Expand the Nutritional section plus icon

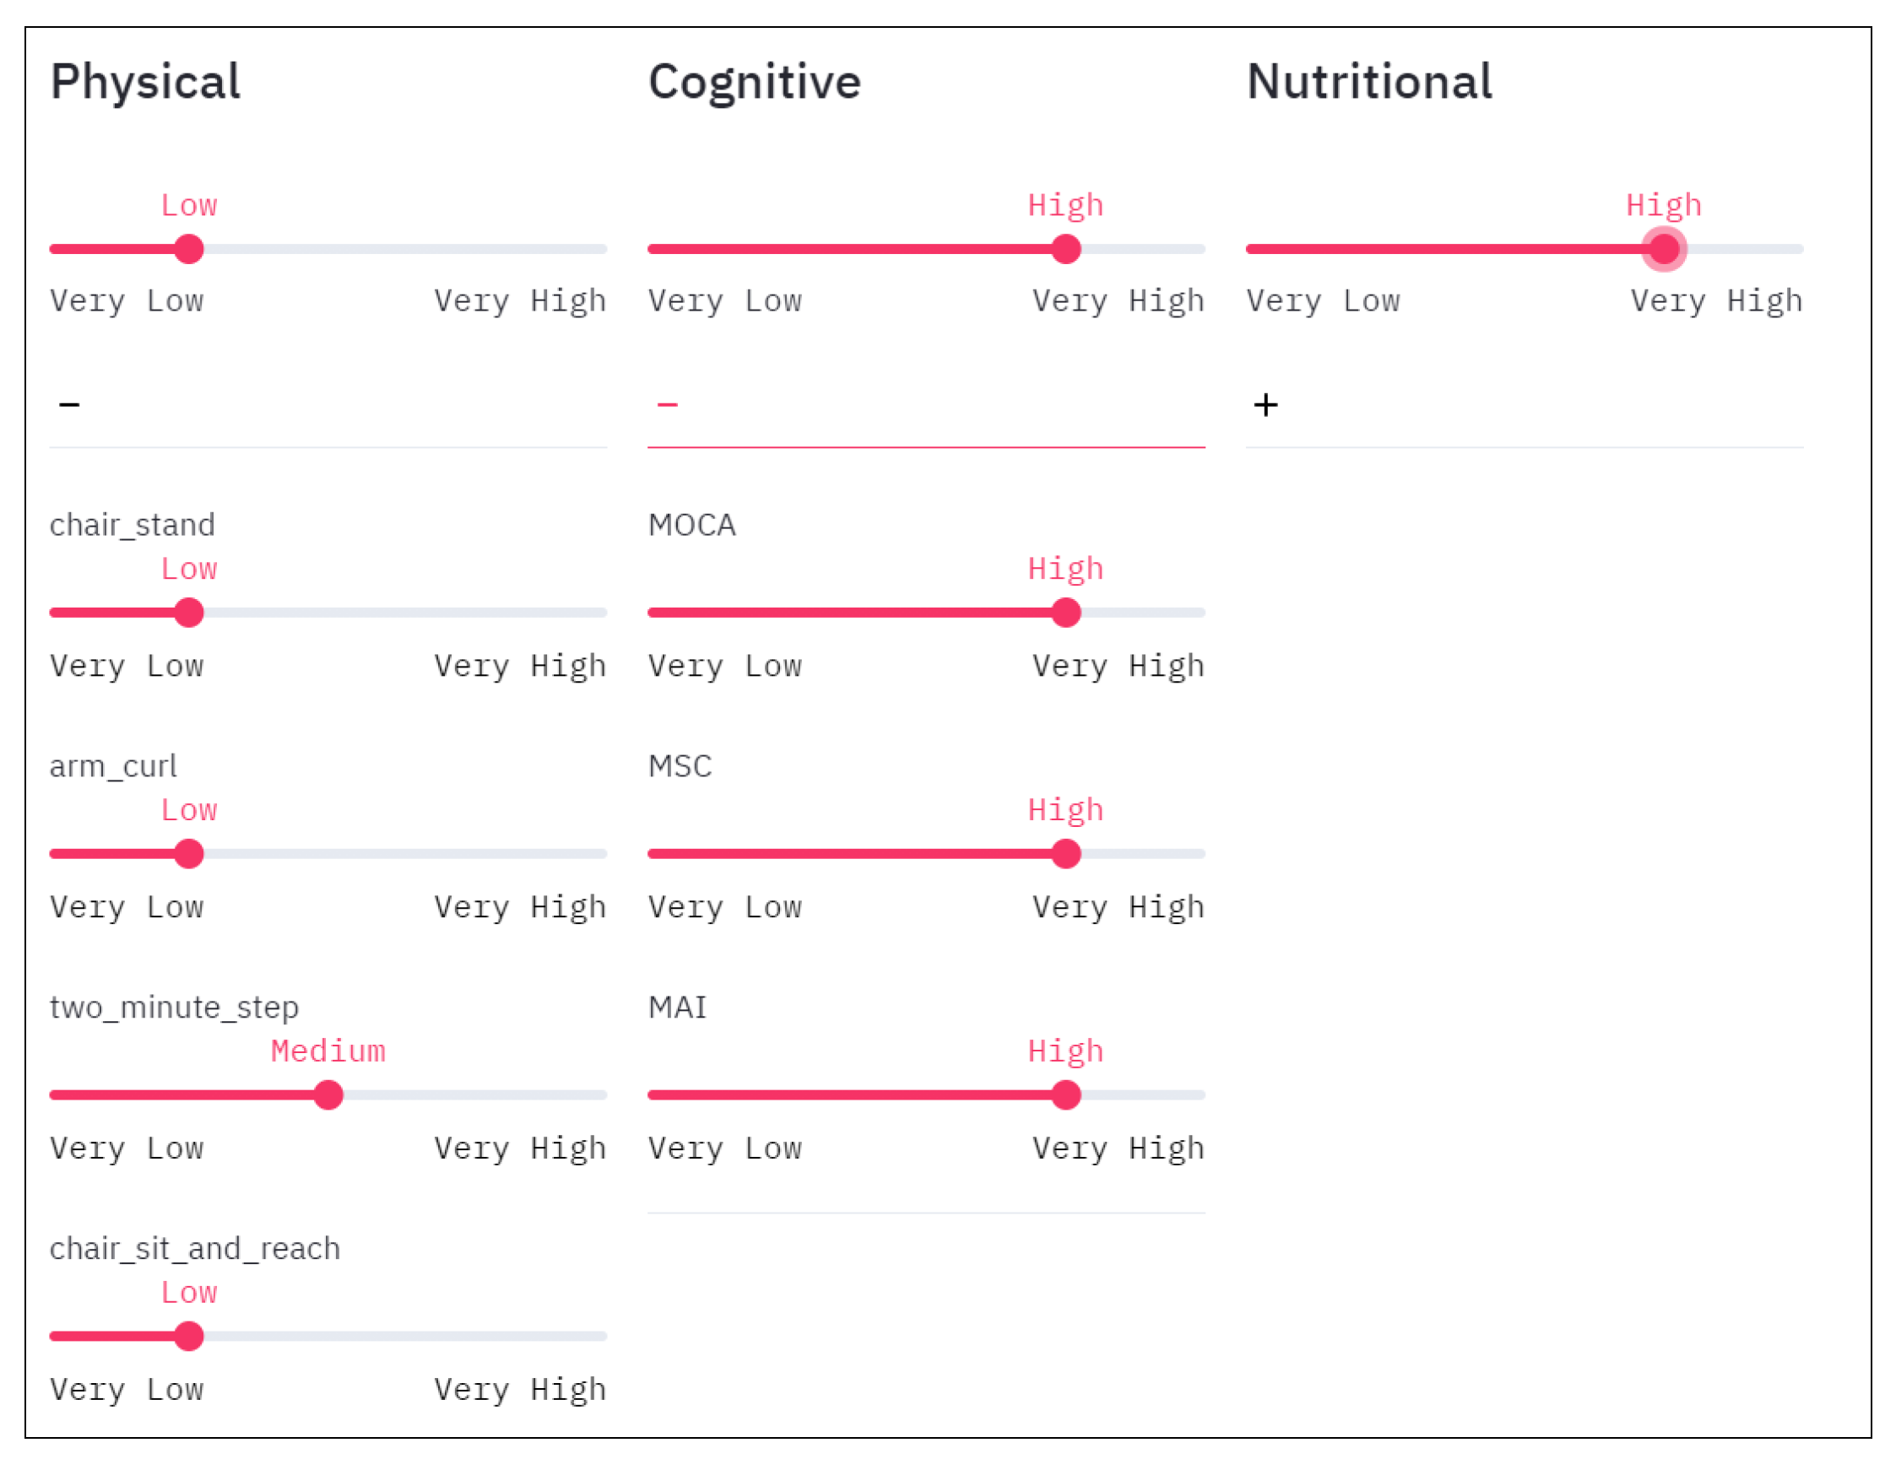click(x=1265, y=404)
